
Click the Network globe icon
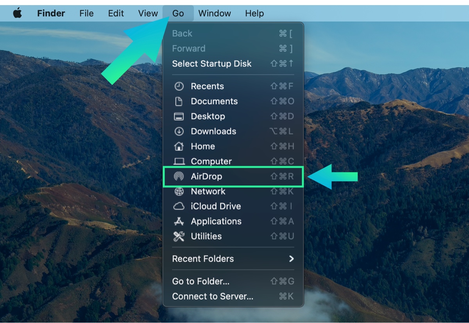[179, 192]
